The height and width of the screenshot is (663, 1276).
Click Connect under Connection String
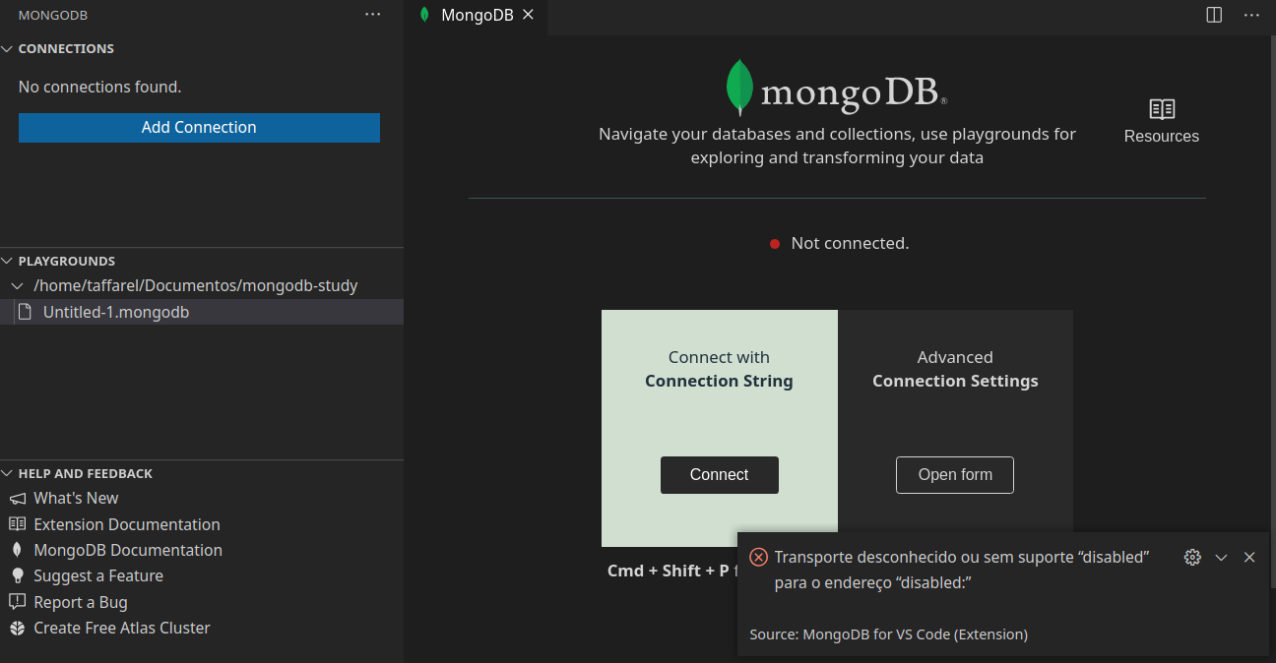[x=719, y=475]
